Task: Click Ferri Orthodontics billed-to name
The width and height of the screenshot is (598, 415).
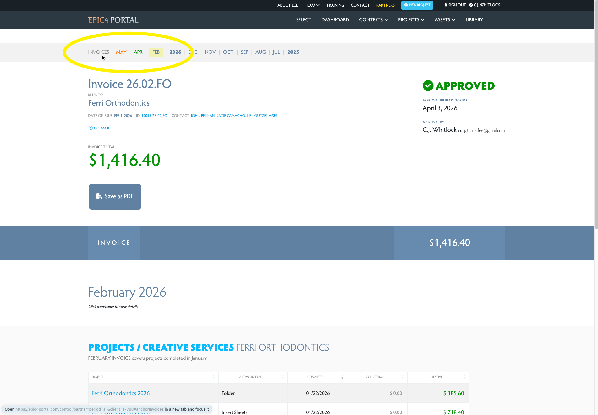Action: pos(119,103)
